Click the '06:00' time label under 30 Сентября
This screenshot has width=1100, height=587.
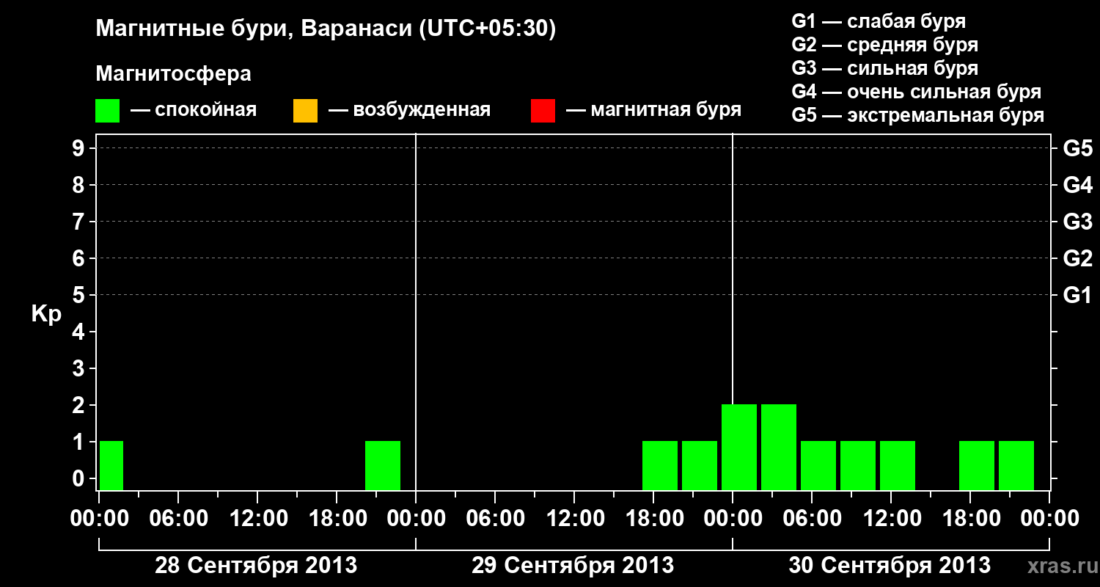pyautogui.click(x=812, y=518)
